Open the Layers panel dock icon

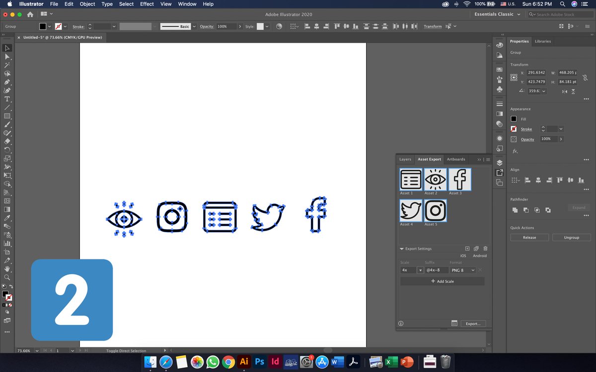tap(499, 163)
